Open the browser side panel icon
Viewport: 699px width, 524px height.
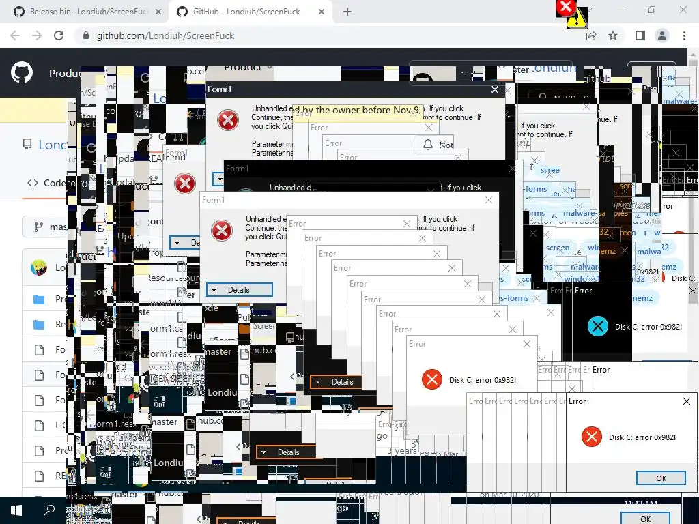pyautogui.click(x=640, y=35)
